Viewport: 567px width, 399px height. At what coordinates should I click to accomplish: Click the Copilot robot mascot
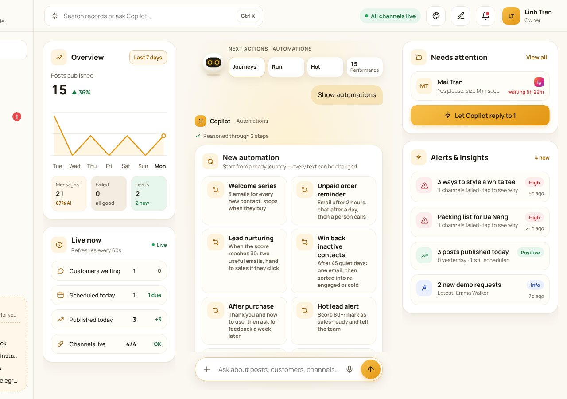click(x=214, y=64)
